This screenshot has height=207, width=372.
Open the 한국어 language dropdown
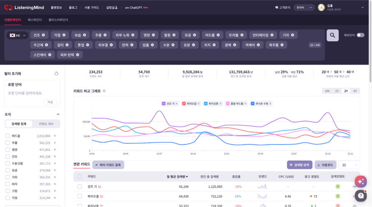(304, 7)
